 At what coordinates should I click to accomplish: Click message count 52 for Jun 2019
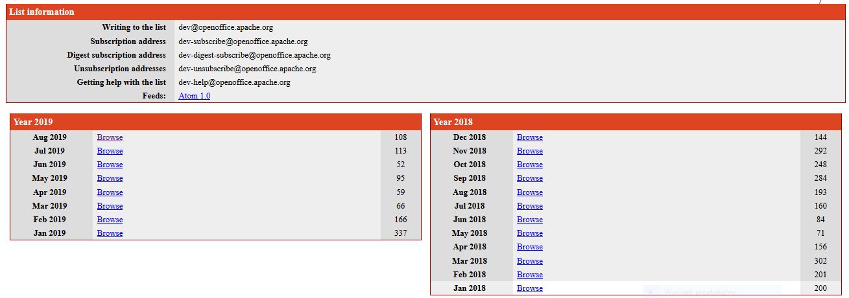[400, 165]
